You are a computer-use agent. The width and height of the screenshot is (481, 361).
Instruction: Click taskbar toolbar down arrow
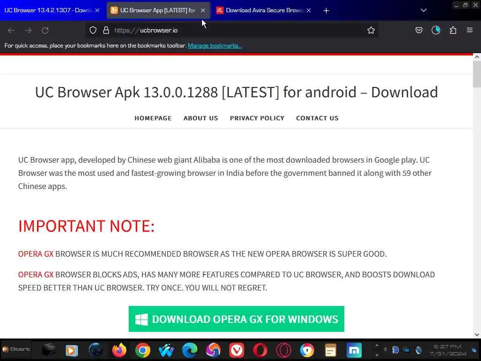pos(377,355)
